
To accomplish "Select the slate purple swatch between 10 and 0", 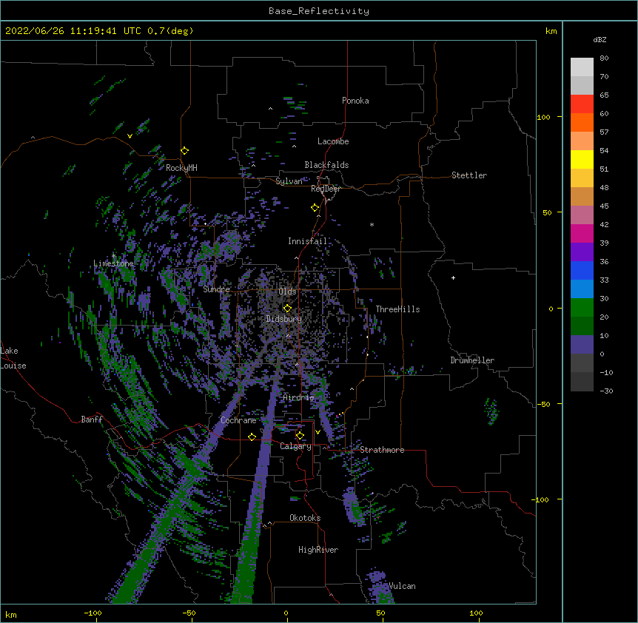I will [x=582, y=345].
